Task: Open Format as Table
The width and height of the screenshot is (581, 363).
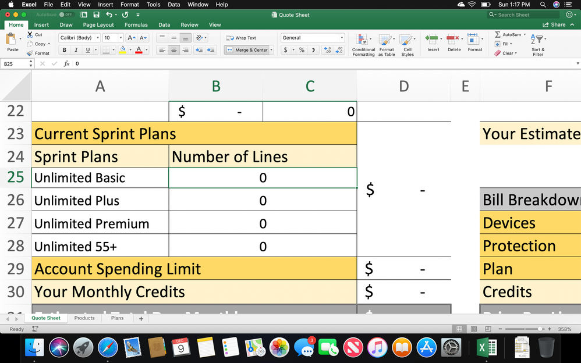Action: 386,45
